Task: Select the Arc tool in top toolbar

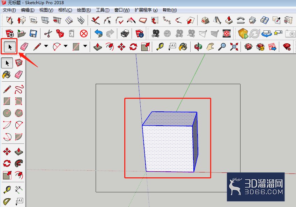Action: click(x=57, y=47)
